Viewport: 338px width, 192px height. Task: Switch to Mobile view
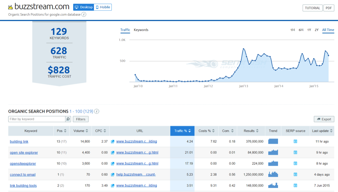click(103, 7)
